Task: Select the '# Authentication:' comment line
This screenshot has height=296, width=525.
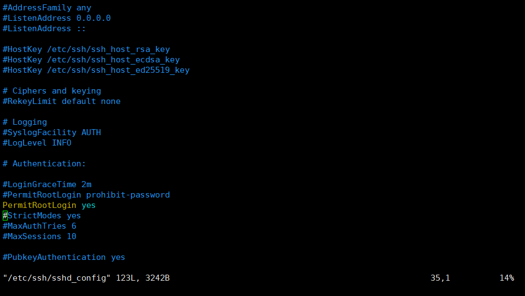Action: [x=44, y=164]
